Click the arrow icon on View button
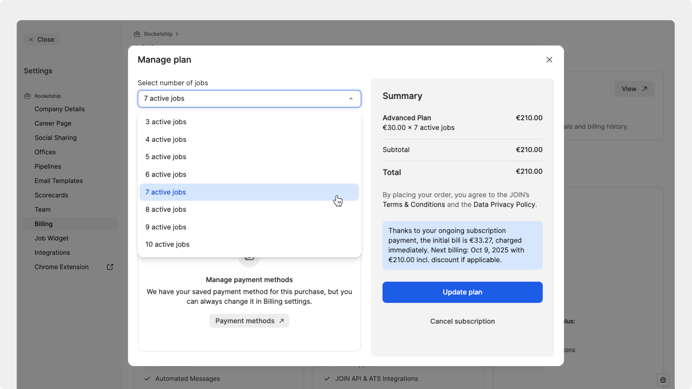This screenshot has width=692, height=389. point(645,89)
